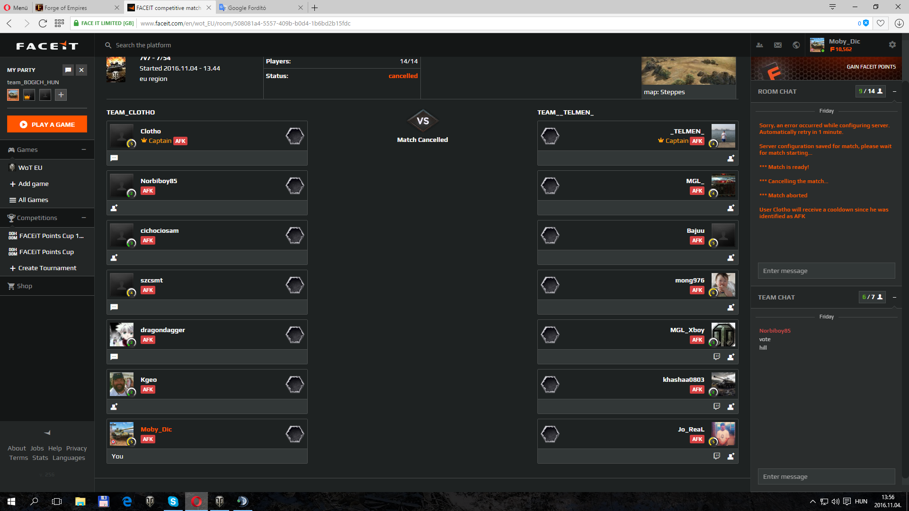Add _TELMEN_ as friend icon
The height and width of the screenshot is (511, 909).
pyautogui.click(x=731, y=158)
